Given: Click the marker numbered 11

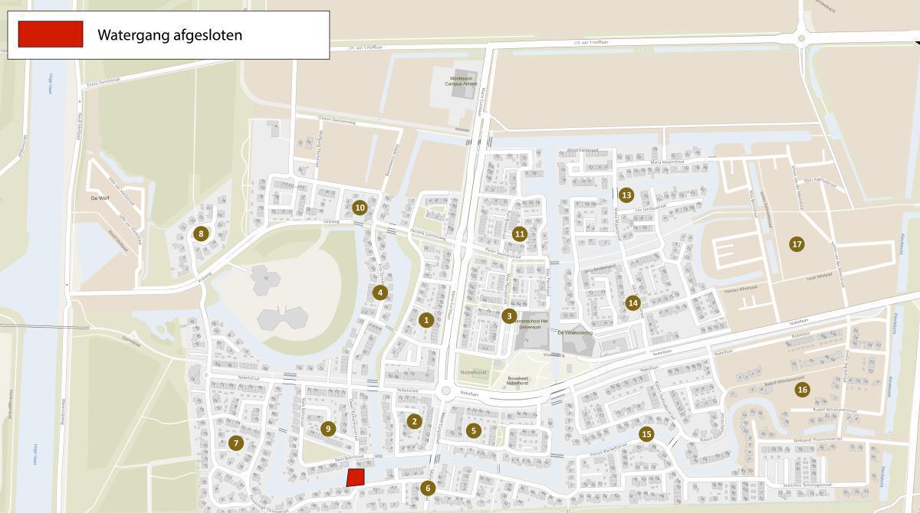Looking at the screenshot, I should [520, 234].
